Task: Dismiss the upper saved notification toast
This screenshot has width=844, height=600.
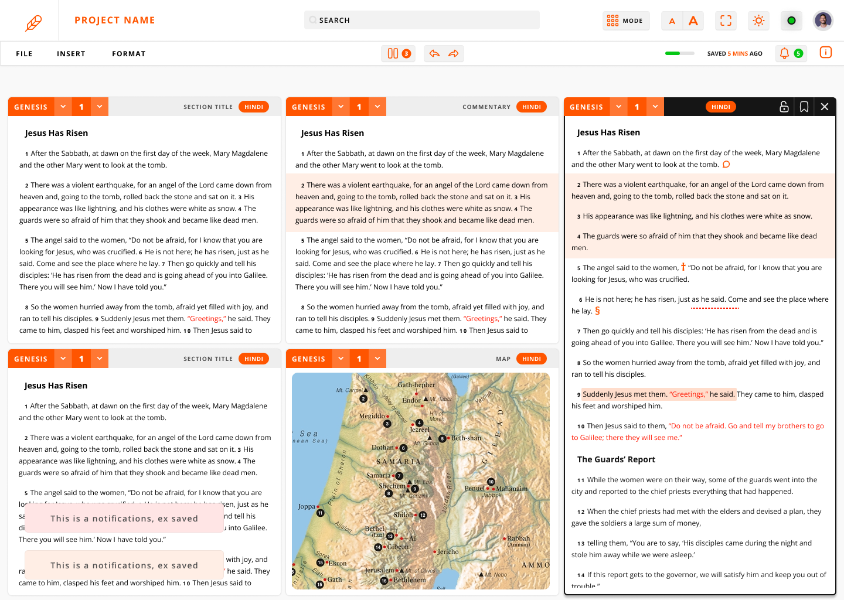Action: (x=124, y=519)
